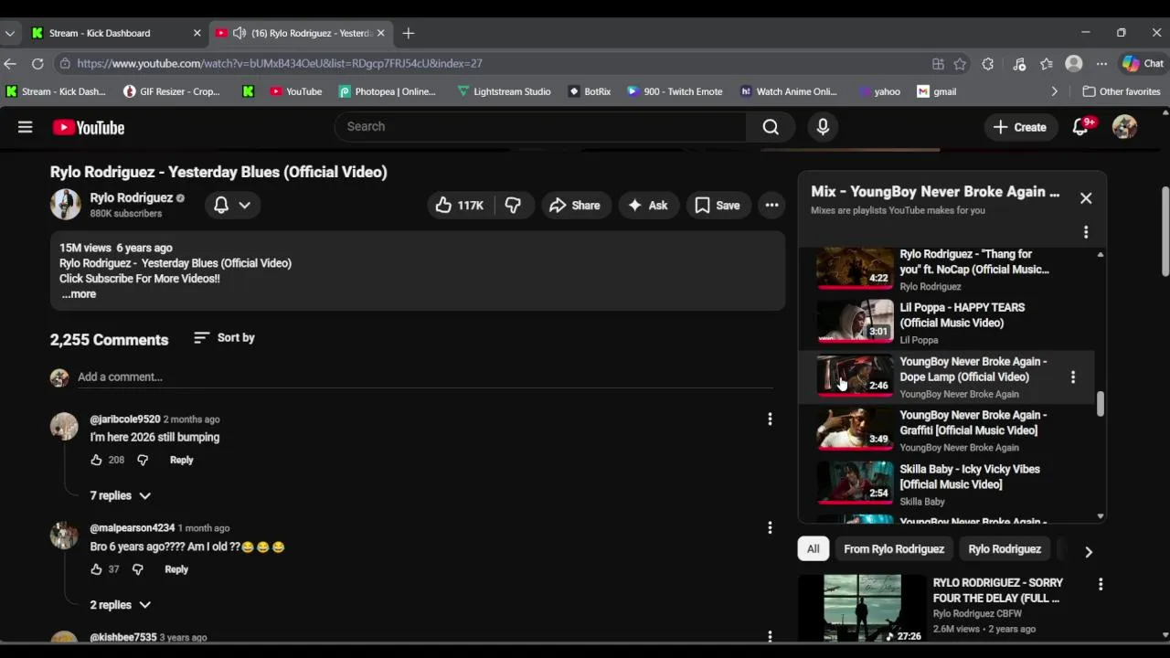Click the search magnifier button
This screenshot has height=658, width=1170.
click(x=771, y=127)
